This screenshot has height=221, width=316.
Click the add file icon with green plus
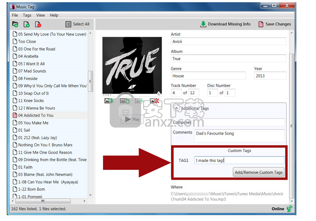tap(27, 24)
